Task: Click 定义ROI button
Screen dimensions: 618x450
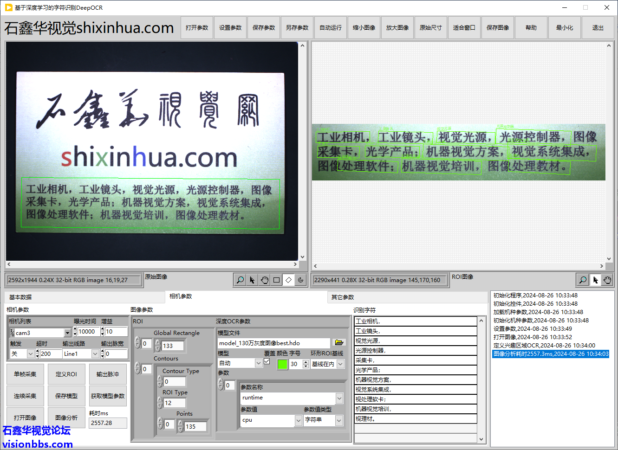Action: click(x=66, y=374)
